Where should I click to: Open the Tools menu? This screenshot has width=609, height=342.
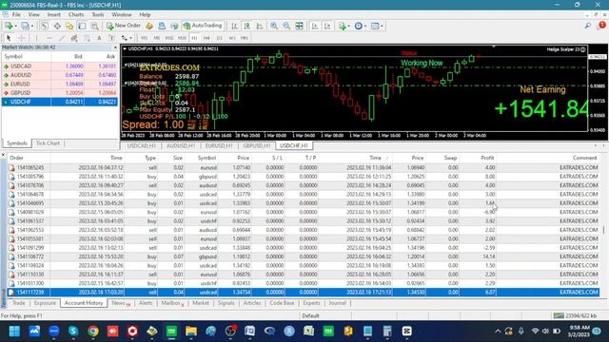pyautogui.click(x=98, y=15)
